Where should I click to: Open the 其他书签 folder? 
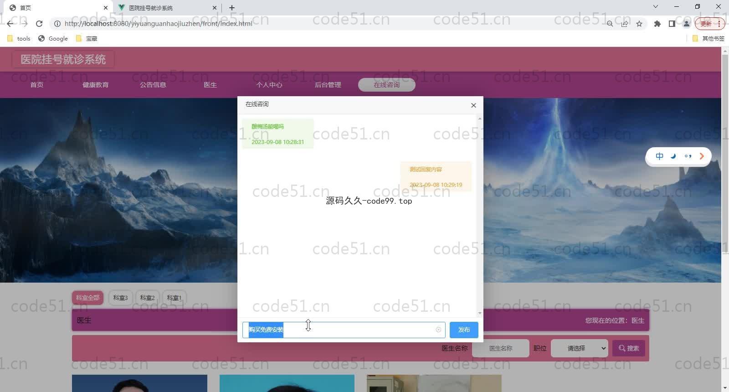(708, 39)
